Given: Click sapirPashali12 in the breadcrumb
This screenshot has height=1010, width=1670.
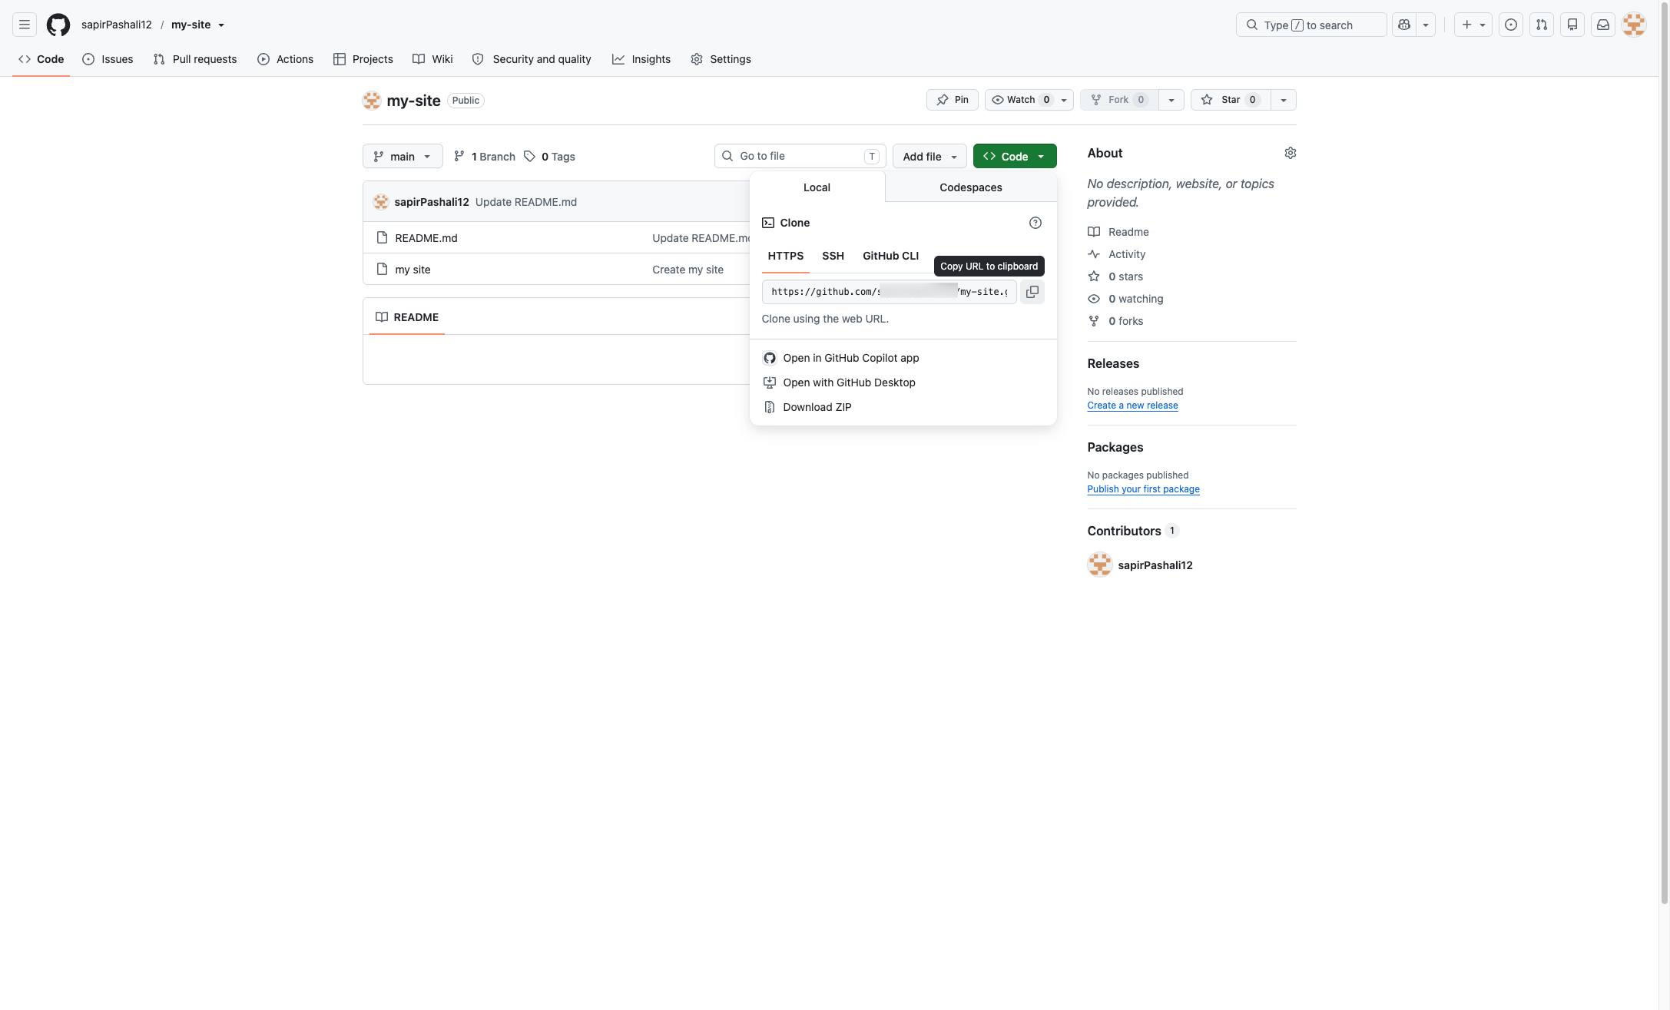Looking at the screenshot, I should (117, 25).
